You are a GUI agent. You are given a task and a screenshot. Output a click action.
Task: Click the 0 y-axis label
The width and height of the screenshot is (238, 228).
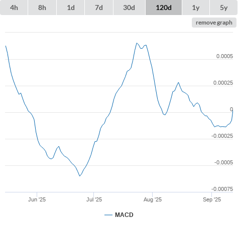tap(231, 109)
